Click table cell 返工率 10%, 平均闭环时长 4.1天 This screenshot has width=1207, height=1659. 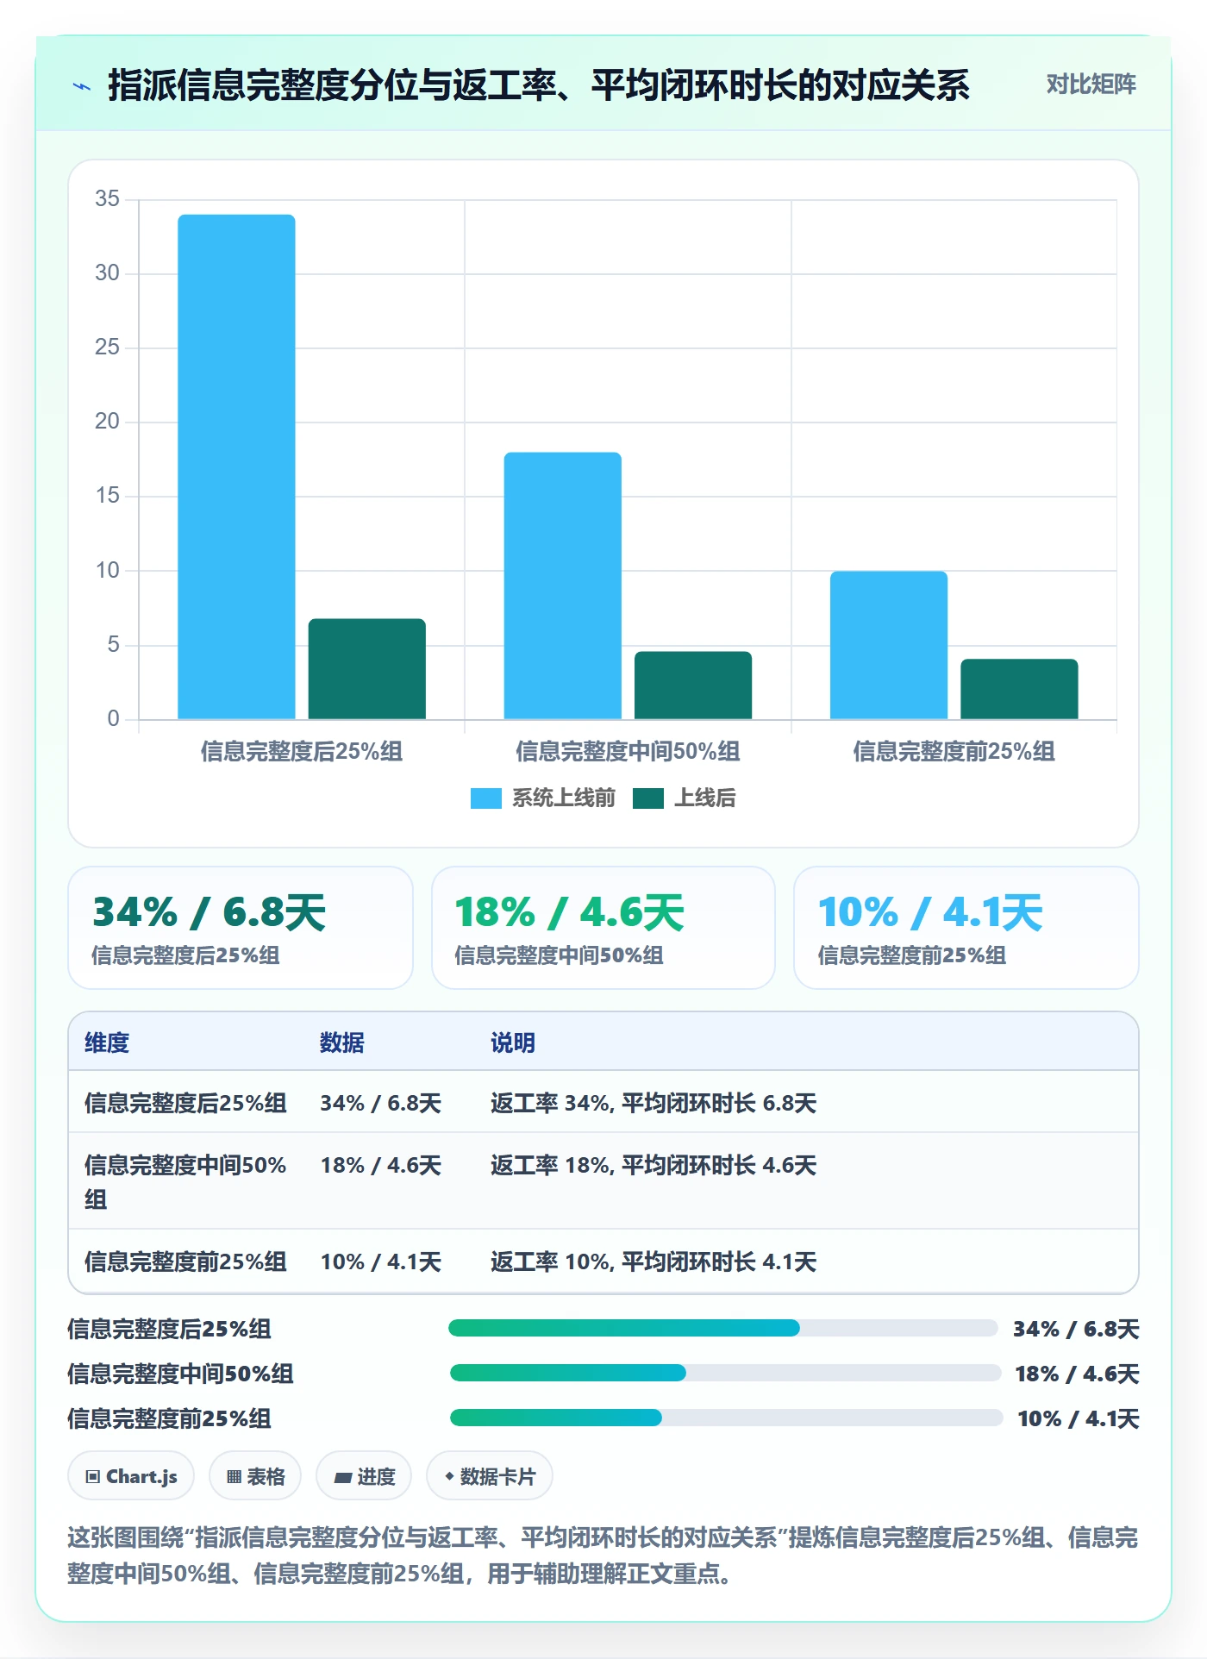[654, 1262]
